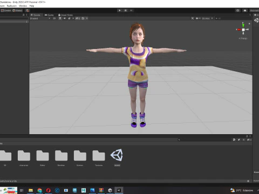Open the Window menu
The height and width of the screenshot is (194, 259).
coord(23,6)
